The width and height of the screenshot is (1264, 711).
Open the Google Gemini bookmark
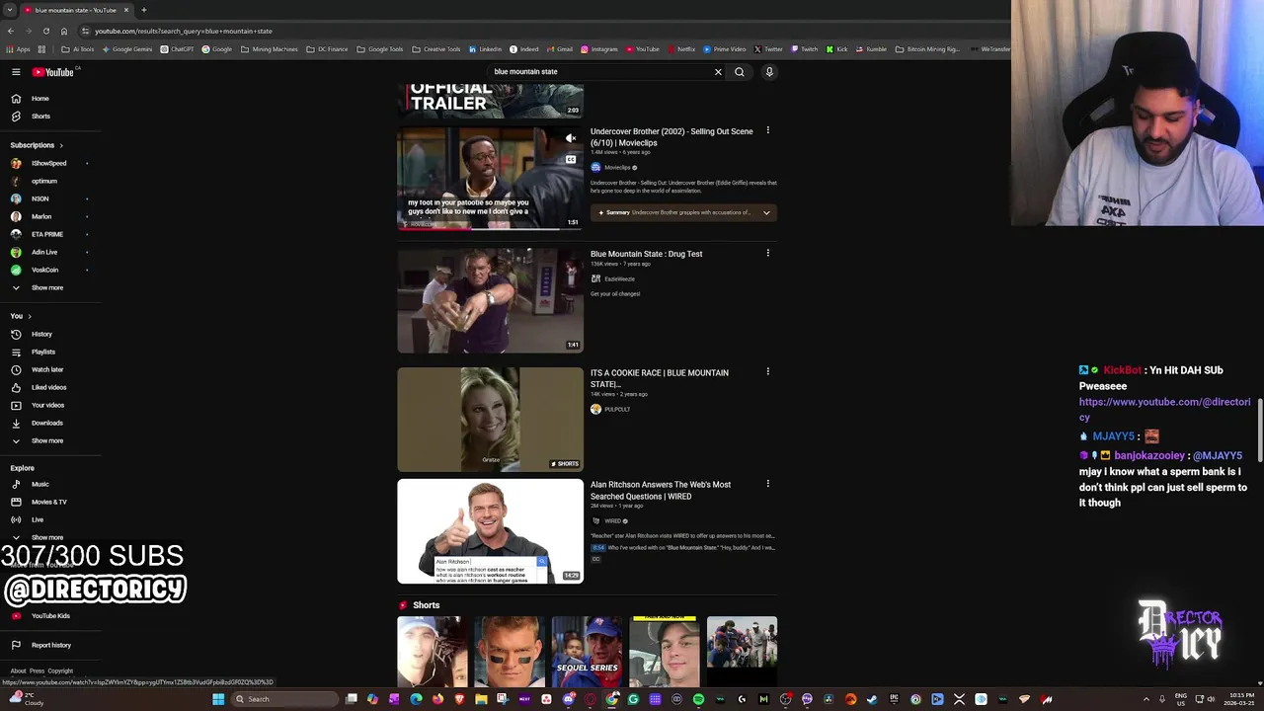(x=127, y=49)
